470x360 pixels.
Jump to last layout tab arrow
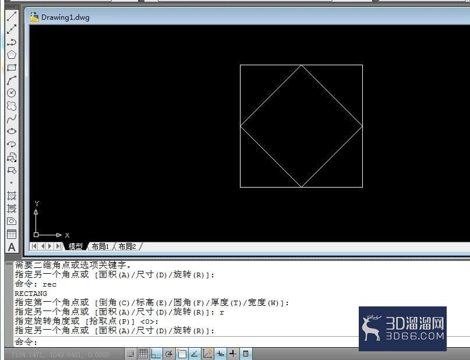58,246
